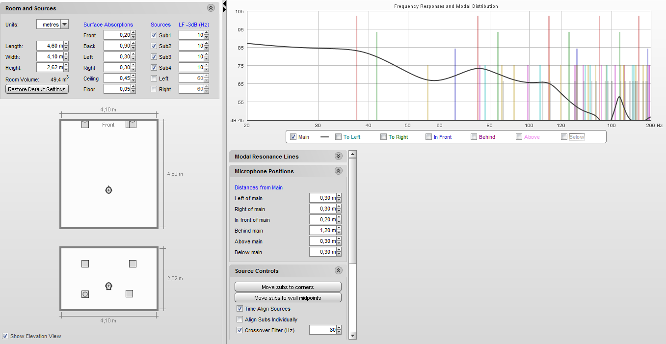Collapse the Microphone Positions section
This screenshot has height=344, width=666.
(338, 171)
